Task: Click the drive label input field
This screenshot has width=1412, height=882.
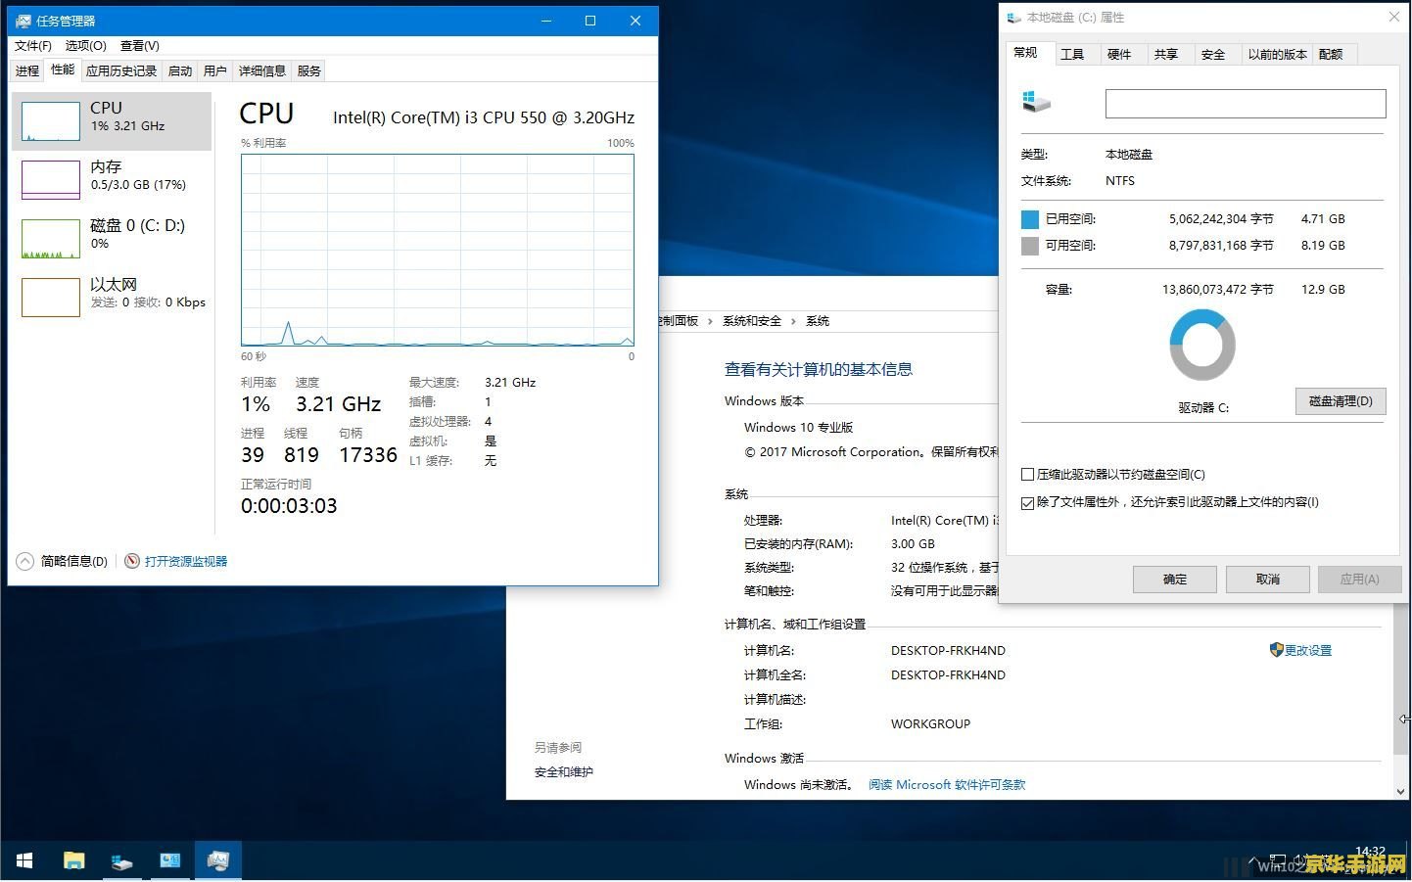Action: [x=1246, y=104]
